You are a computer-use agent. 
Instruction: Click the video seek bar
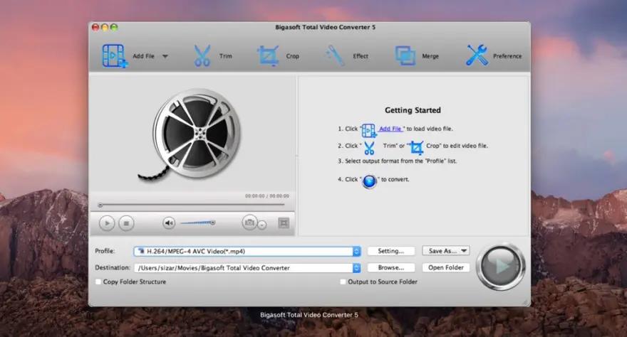coord(192,205)
